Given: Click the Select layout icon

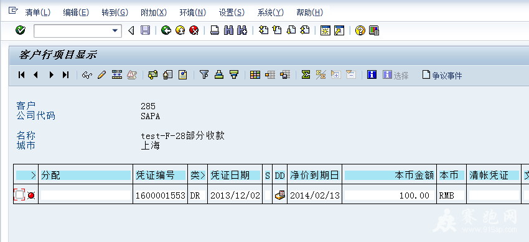Looking at the screenshot, I should click(x=270, y=74).
